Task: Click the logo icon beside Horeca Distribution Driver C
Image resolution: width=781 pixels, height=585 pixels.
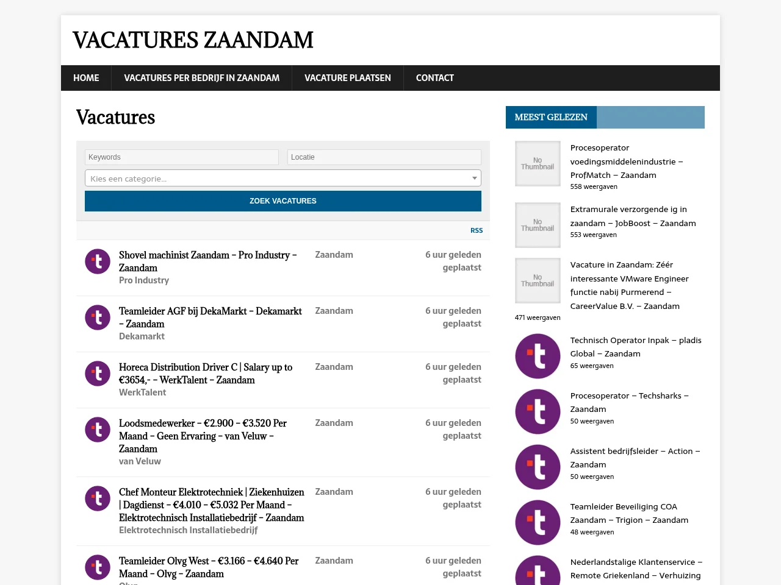Action: click(x=98, y=374)
